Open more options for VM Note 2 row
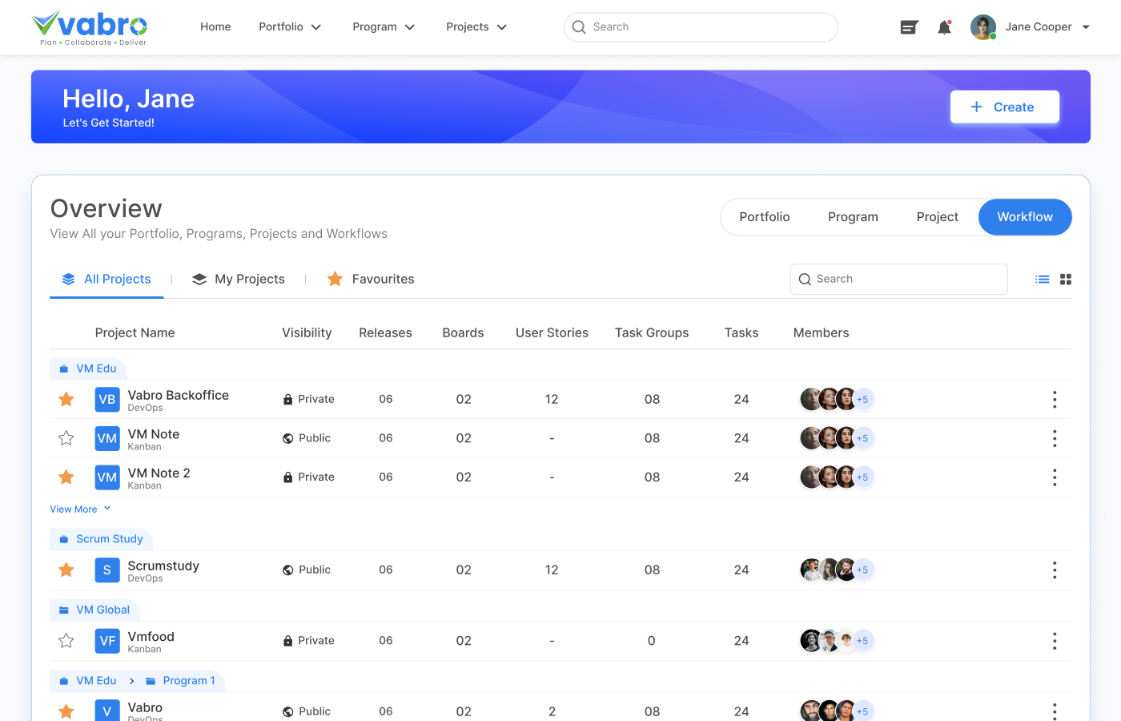Viewport: 1121px width, 721px height. (1055, 477)
